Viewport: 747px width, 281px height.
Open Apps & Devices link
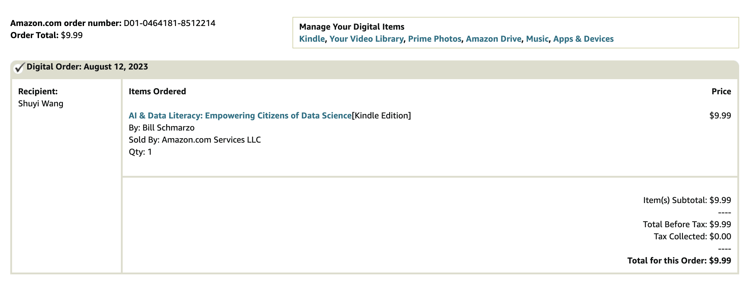[583, 39]
